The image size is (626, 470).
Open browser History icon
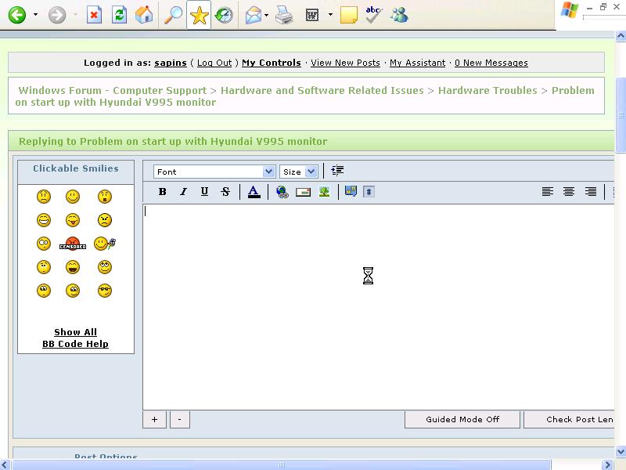pos(224,15)
